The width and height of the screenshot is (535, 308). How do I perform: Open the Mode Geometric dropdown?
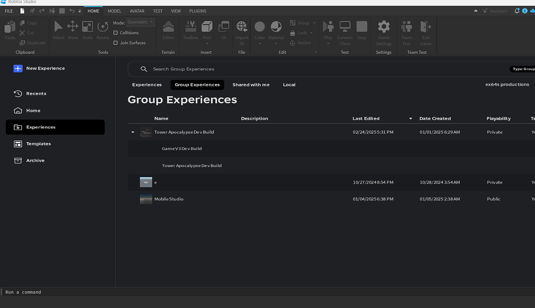click(x=140, y=22)
